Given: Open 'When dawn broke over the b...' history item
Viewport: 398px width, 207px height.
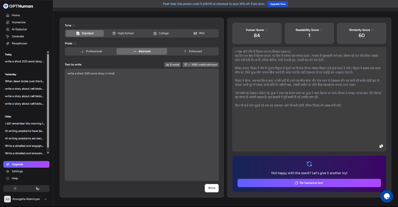Looking at the screenshot, I should click(24, 81).
